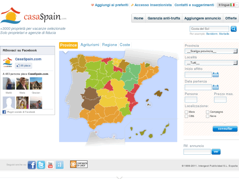Open Gracian's house photo thumbnail
239x179 pixels.
coord(36,83)
